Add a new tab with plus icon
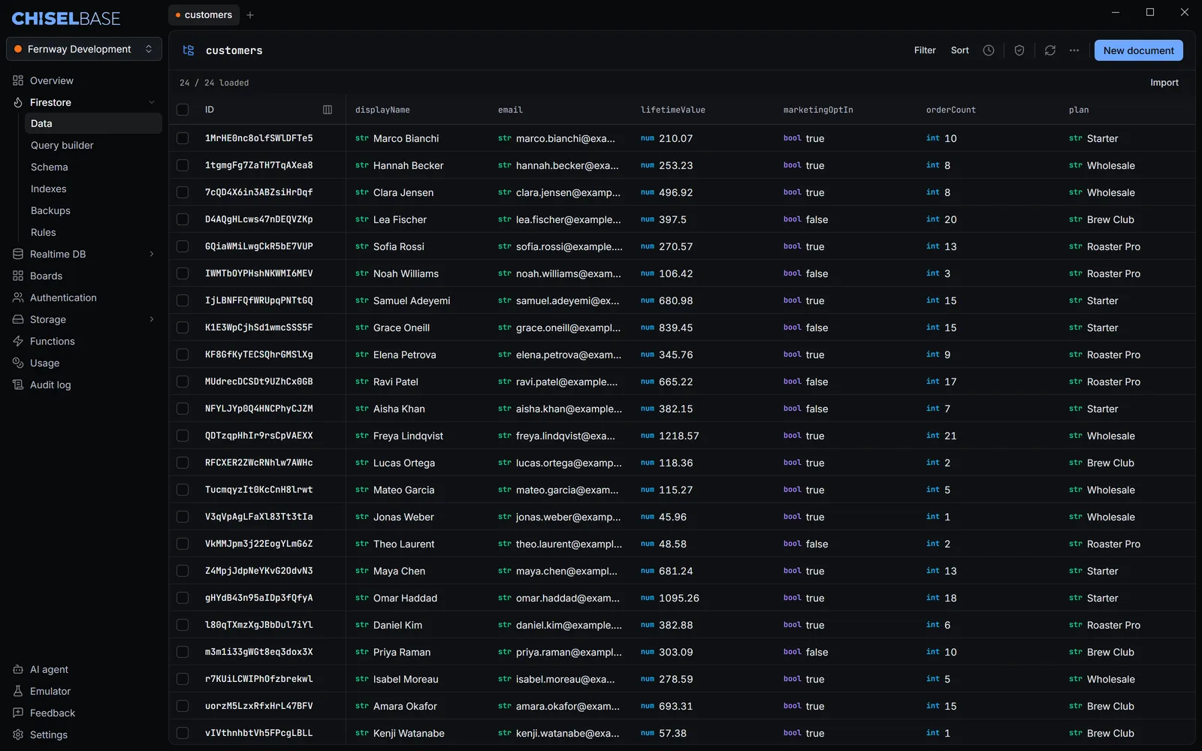The height and width of the screenshot is (751, 1202). click(250, 15)
